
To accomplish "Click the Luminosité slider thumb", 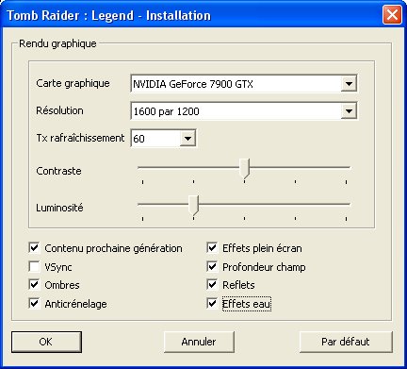I will click(x=193, y=206).
